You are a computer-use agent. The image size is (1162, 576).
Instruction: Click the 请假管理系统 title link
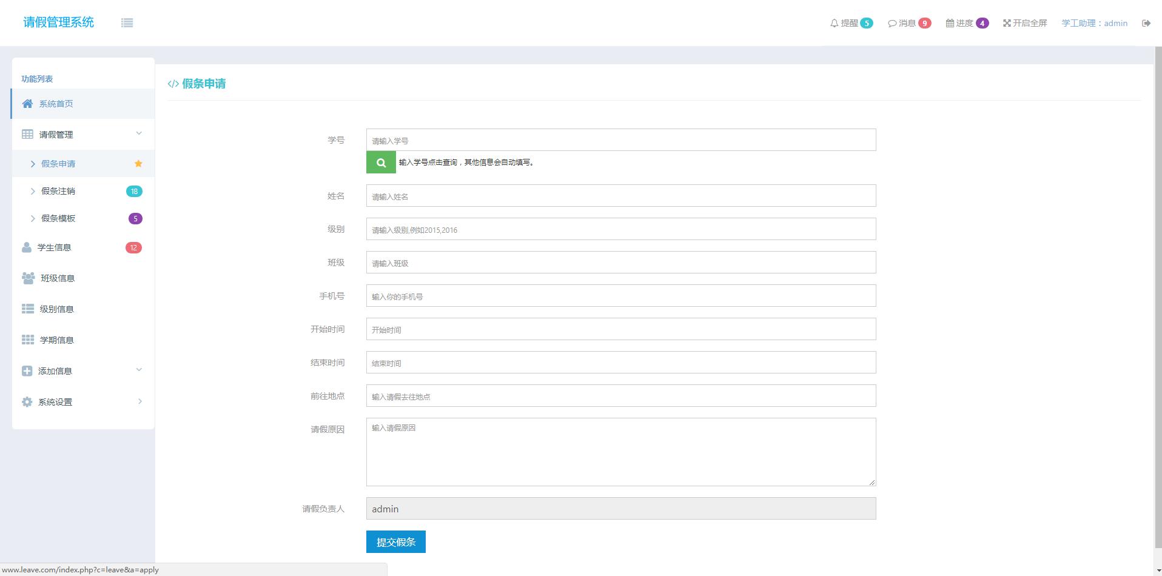coord(58,22)
